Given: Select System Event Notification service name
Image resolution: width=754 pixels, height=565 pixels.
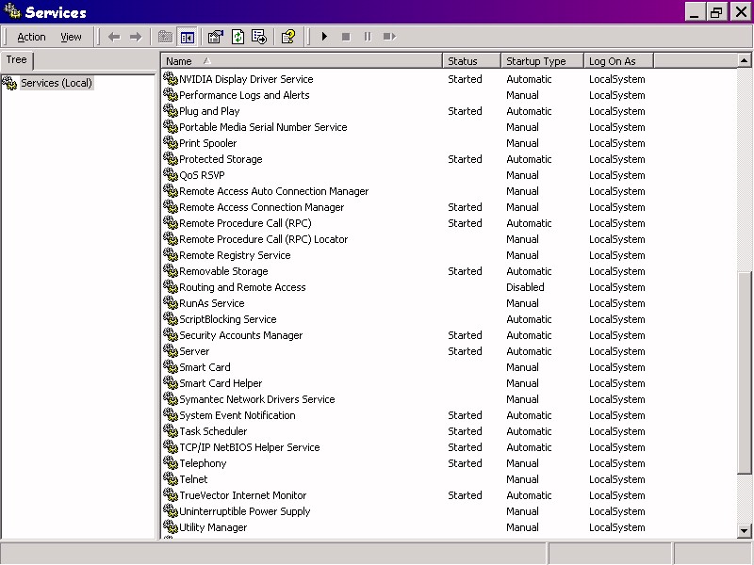Looking at the screenshot, I should tap(238, 415).
